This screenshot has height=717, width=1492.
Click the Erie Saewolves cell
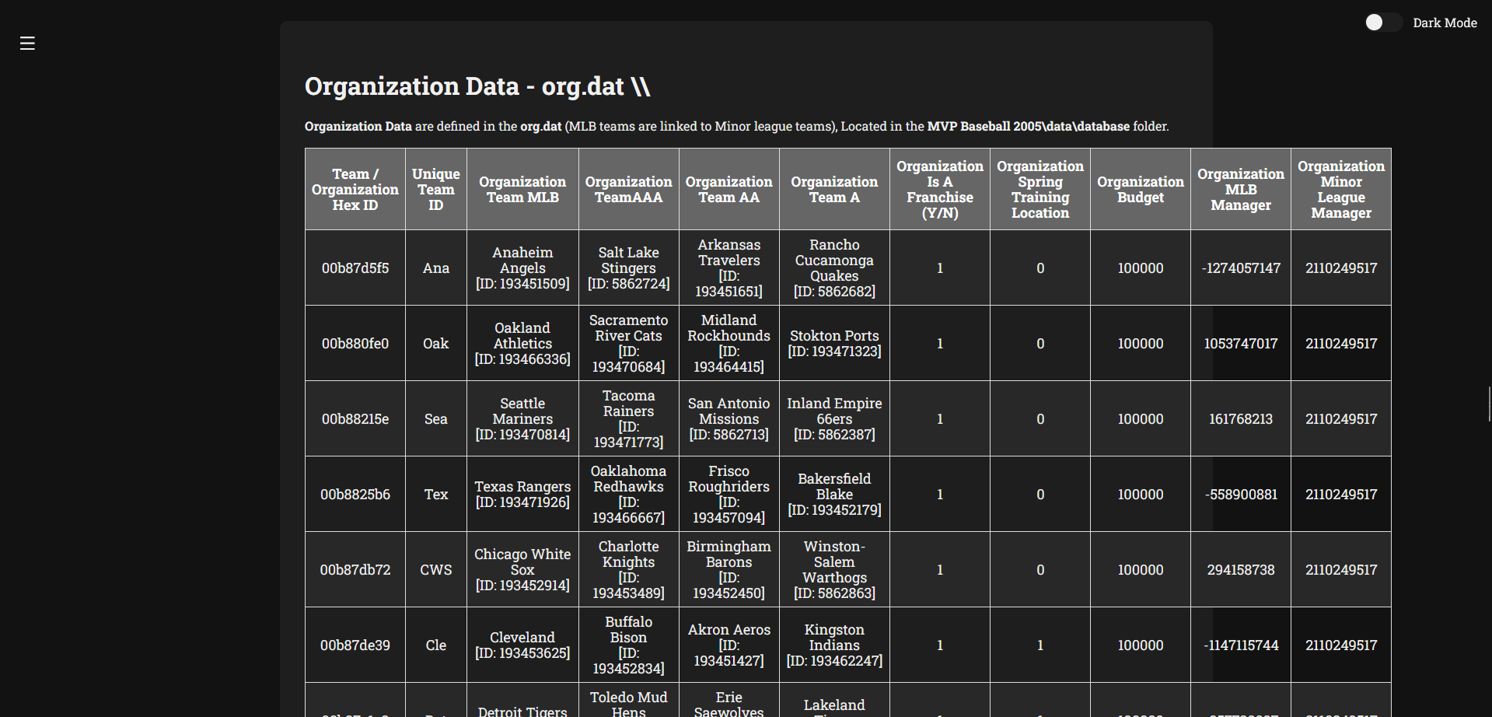tap(729, 701)
